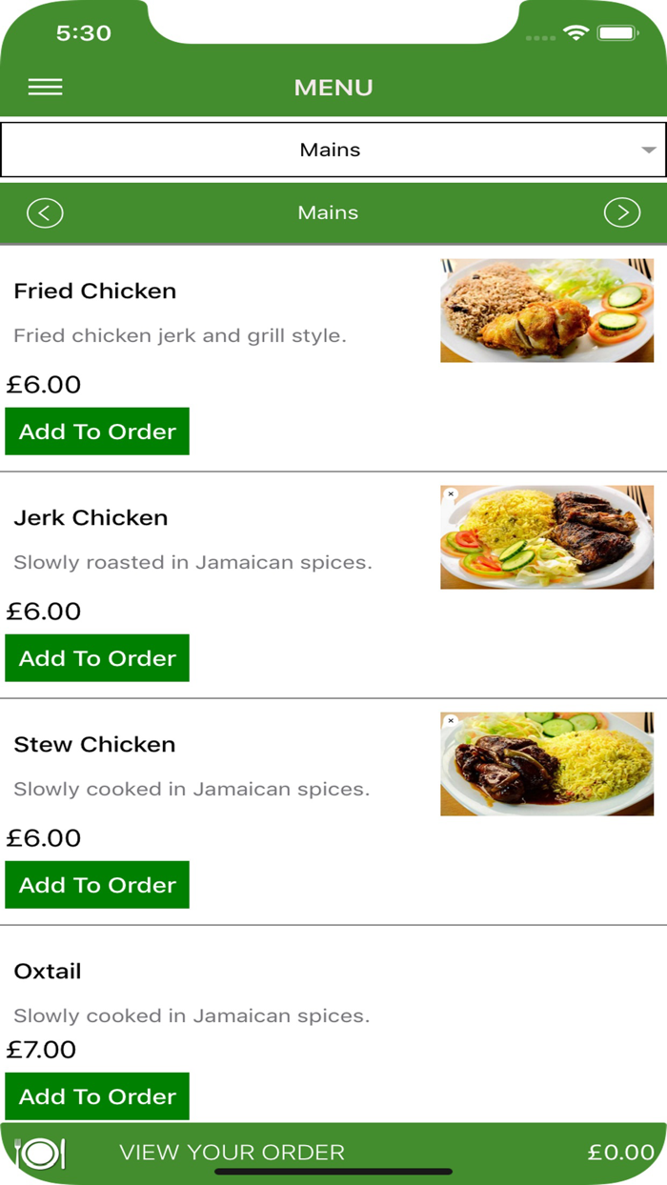This screenshot has height=1185, width=667.
Task: Select the MENU header title
Action: pyautogui.click(x=333, y=87)
